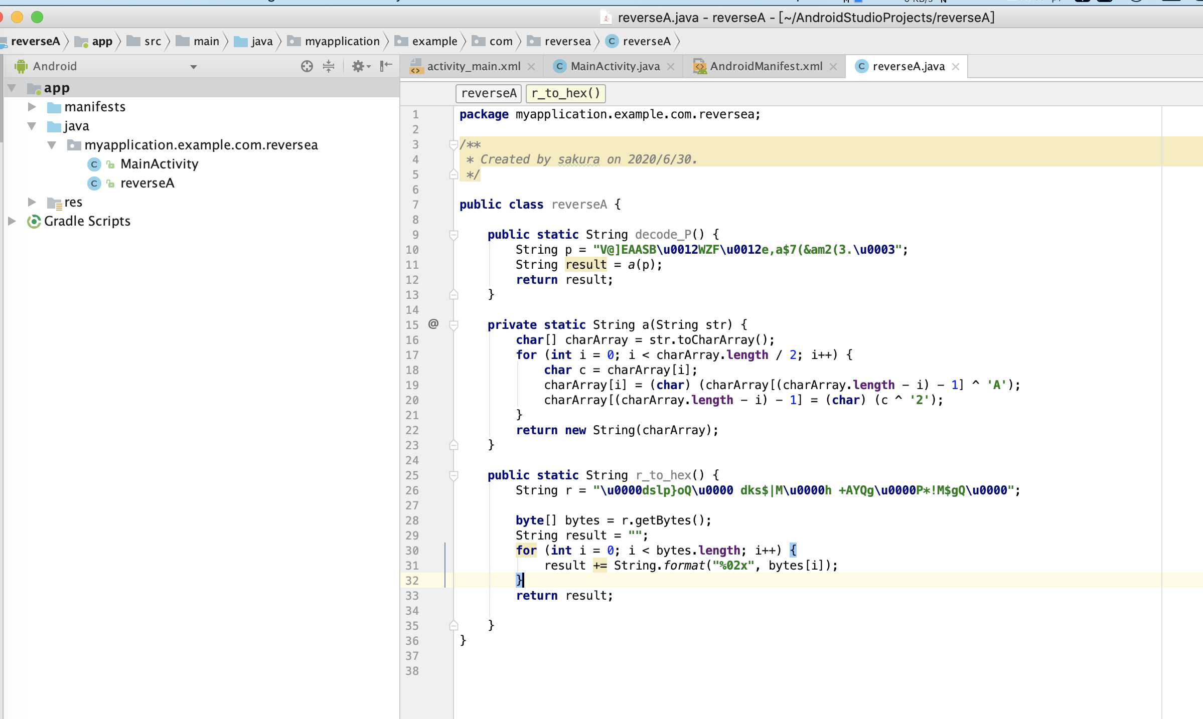Click the scroll-from-source crosshair icon
The image size is (1203, 719).
coord(307,66)
